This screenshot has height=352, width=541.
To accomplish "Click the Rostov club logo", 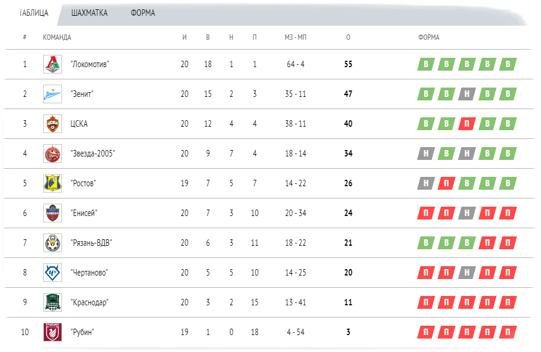I will [x=53, y=183].
